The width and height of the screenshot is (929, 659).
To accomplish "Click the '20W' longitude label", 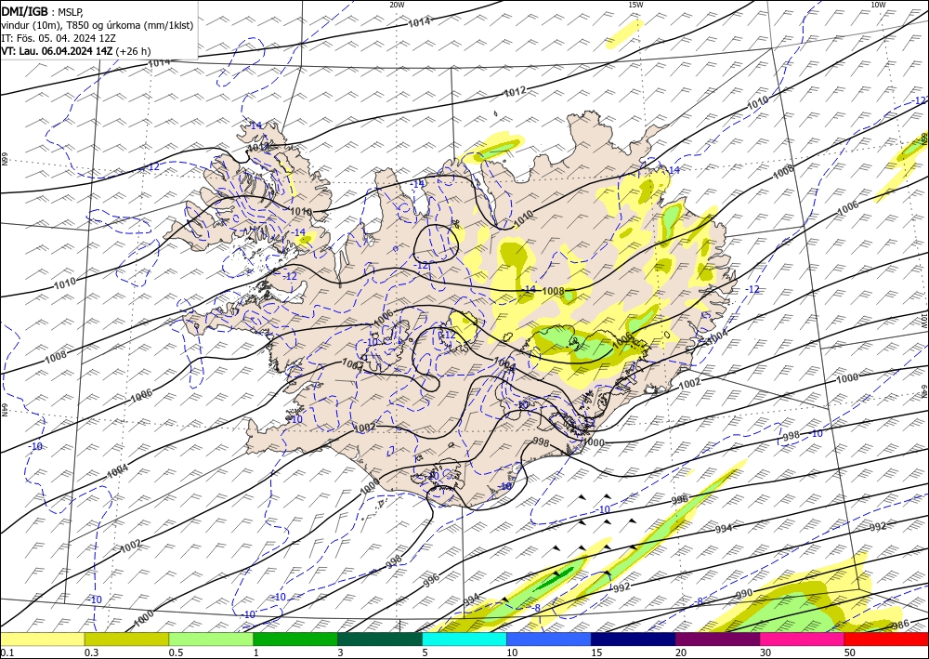I will pyautogui.click(x=397, y=4).
